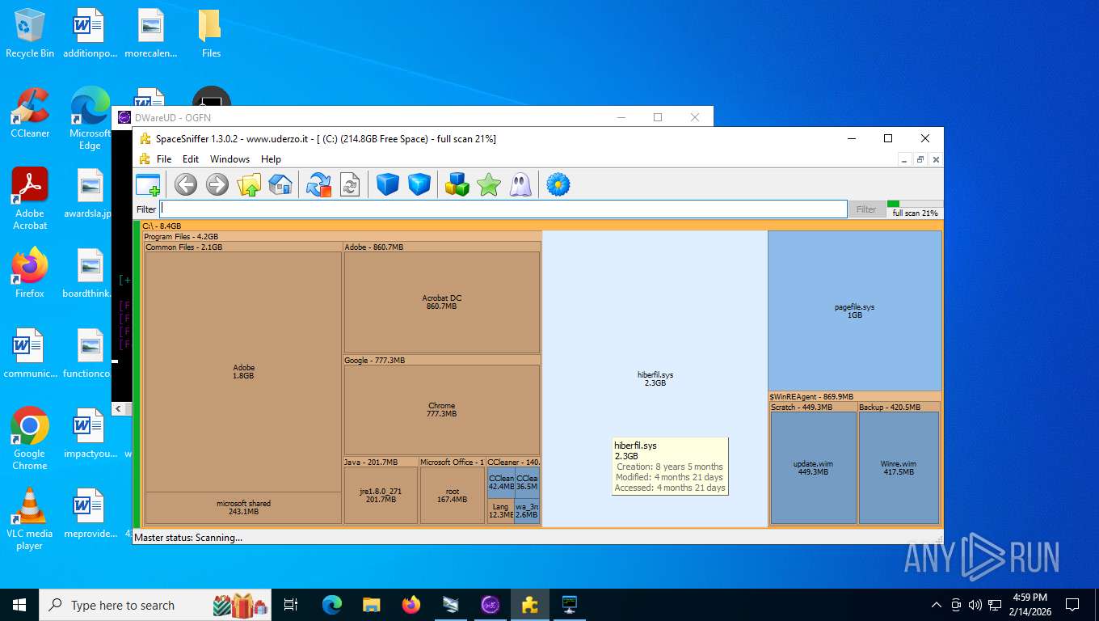Open the Edit menu
This screenshot has width=1099, height=621.
tap(191, 159)
